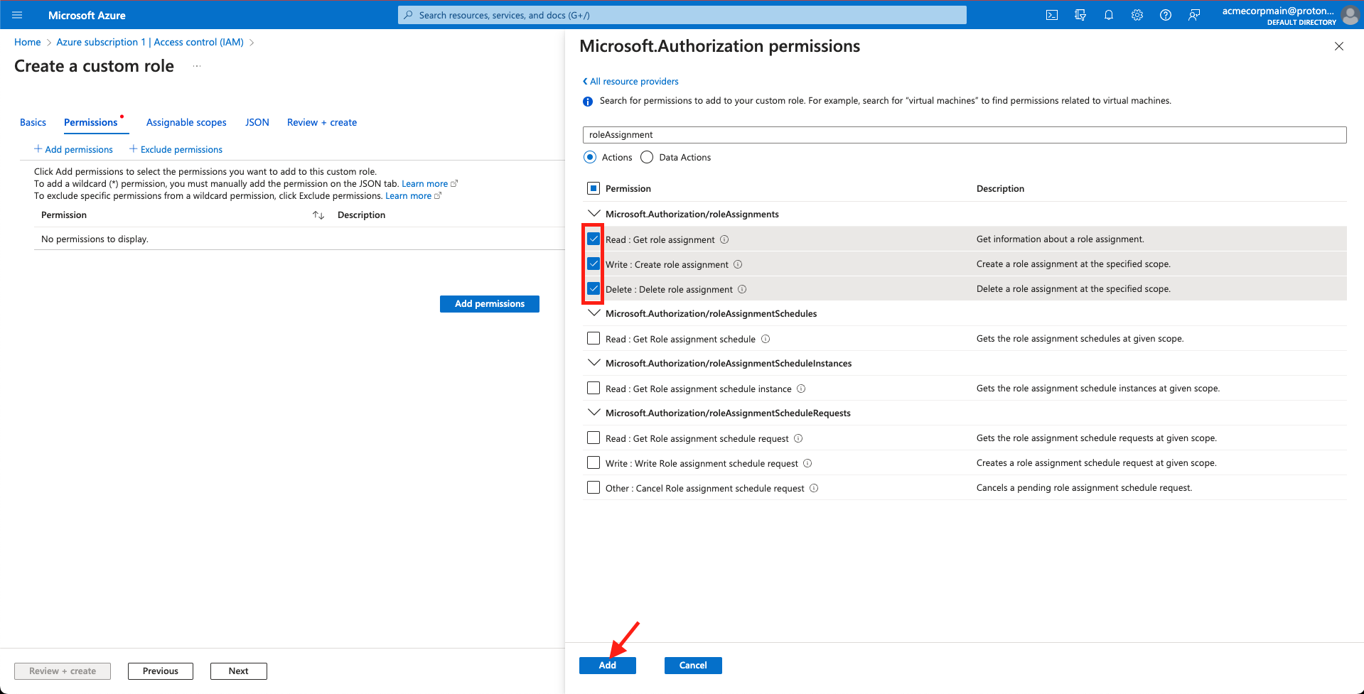
Task: Check Read : Get Role assignment schedule
Action: (x=594, y=339)
